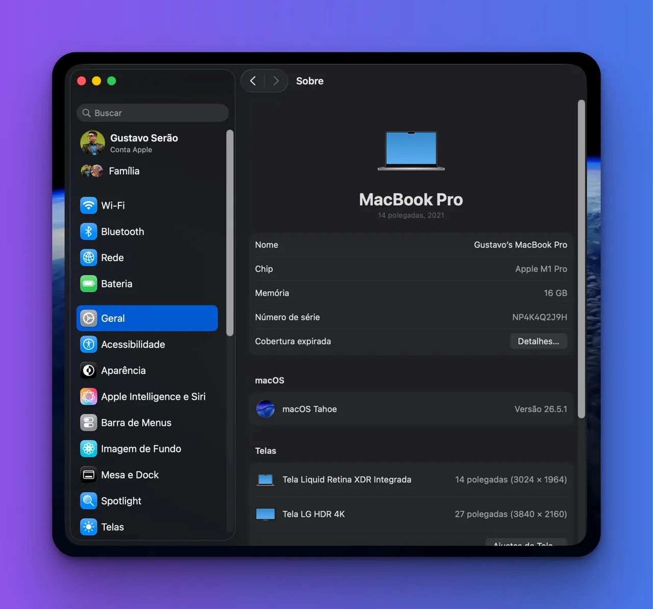Screen dimensions: 653x609
Task: Click the Família avatars icon
Action: click(92, 171)
